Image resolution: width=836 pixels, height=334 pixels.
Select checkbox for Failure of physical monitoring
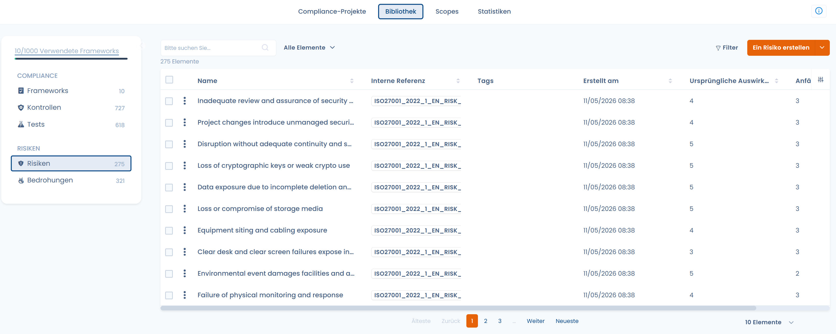click(x=169, y=295)
